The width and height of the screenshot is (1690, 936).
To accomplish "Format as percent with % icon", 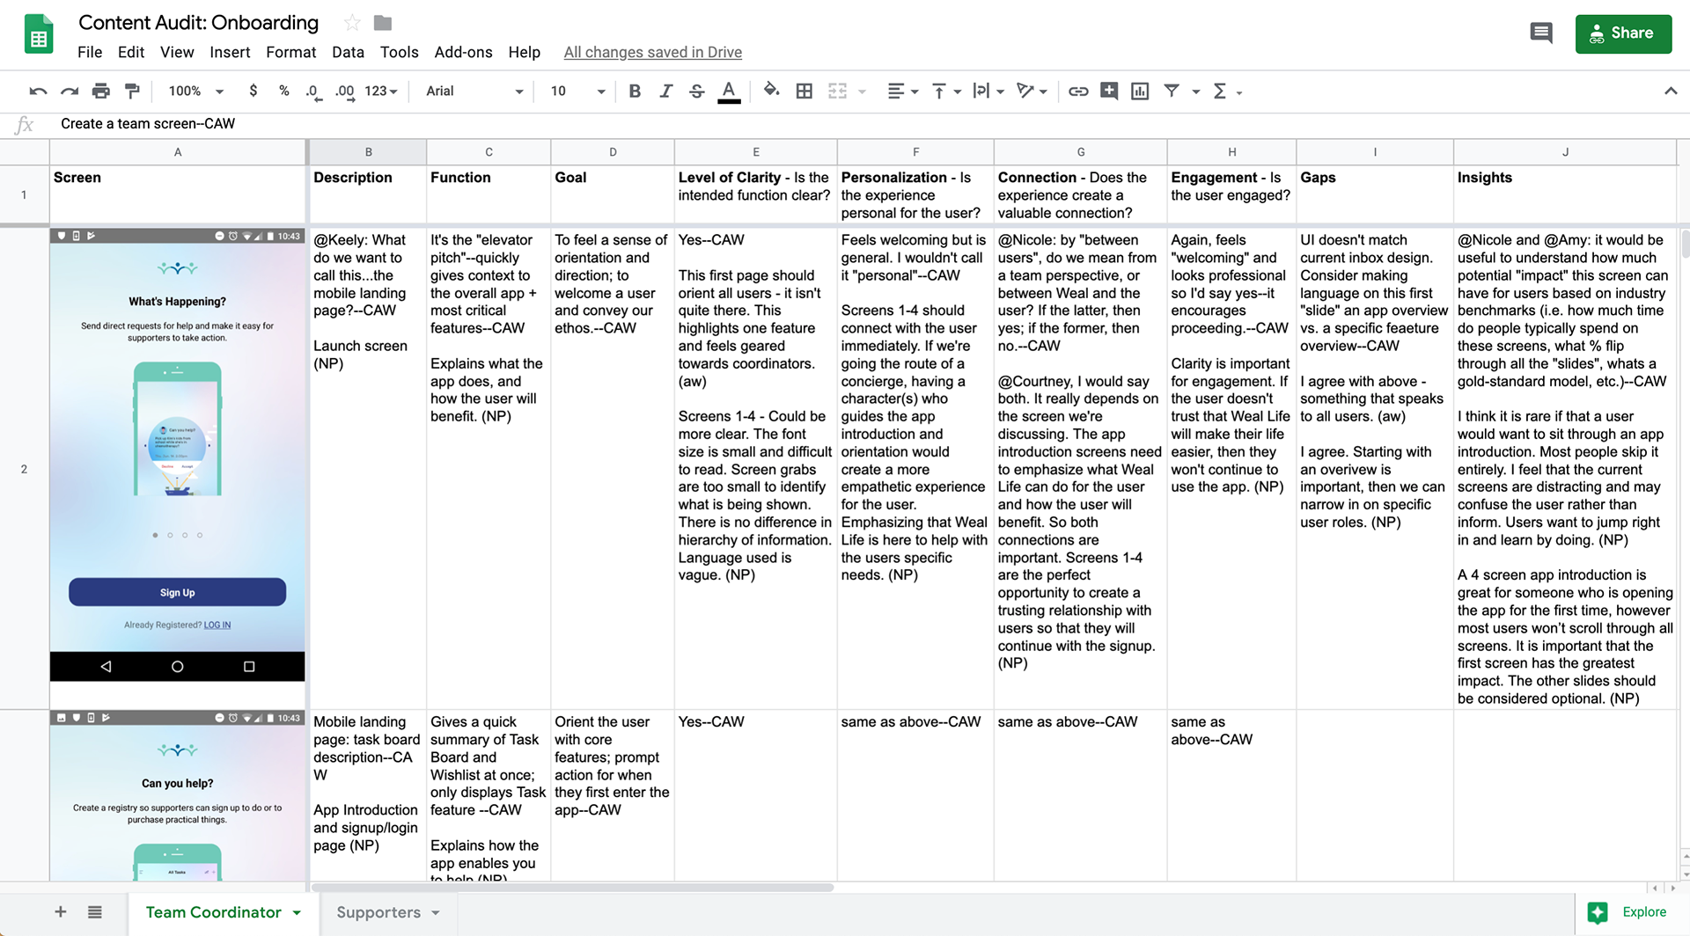I will [x=283, y=91].
